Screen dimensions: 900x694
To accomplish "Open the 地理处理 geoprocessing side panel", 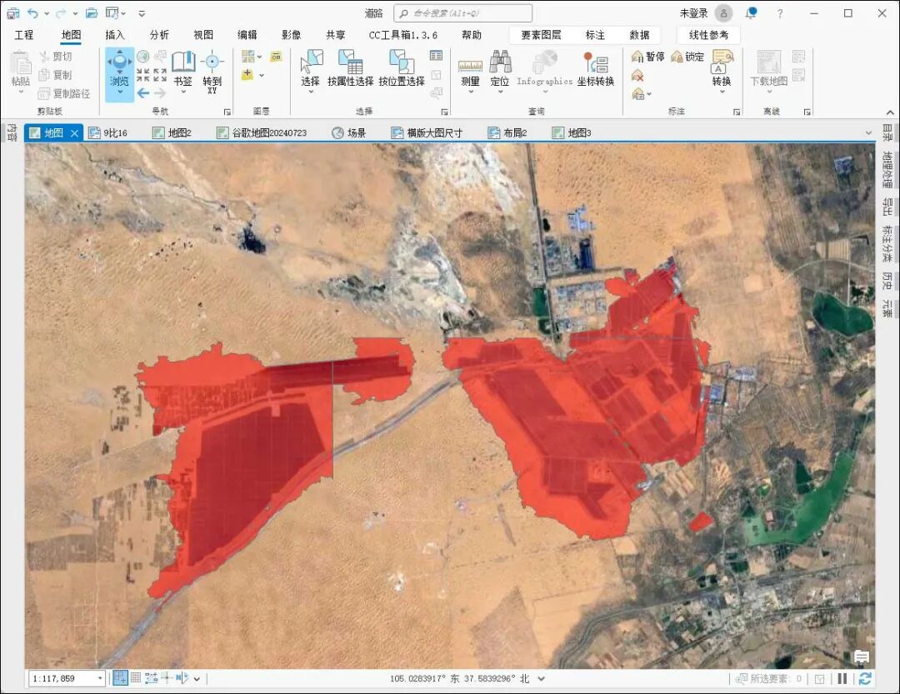I will click(x=888, y=169).
